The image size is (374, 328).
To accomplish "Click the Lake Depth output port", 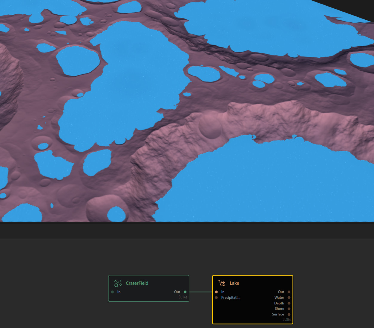I will click(x=289, y=303).
